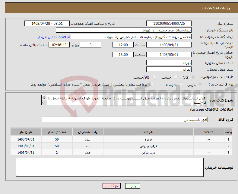Image resolution: width=238 pixels, height=194 pixels.
Task: Click the delivery province تهران field
Action: 169,63
